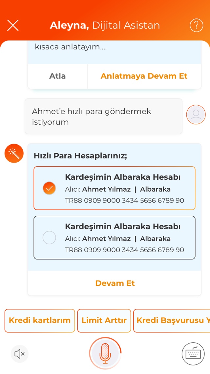Select the unchecked second account radio button

coord(49,238)
